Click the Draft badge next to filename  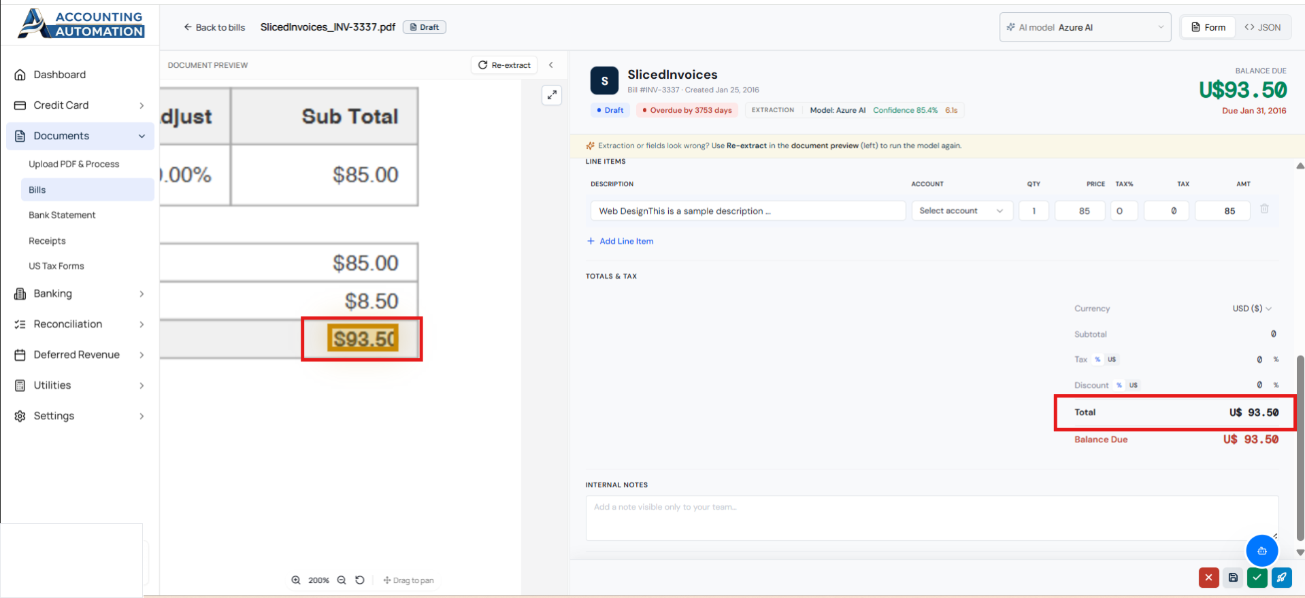tap(425, 27)
